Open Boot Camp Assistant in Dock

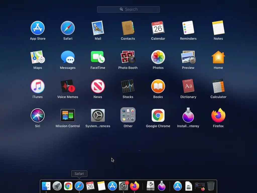coord(151,186)
